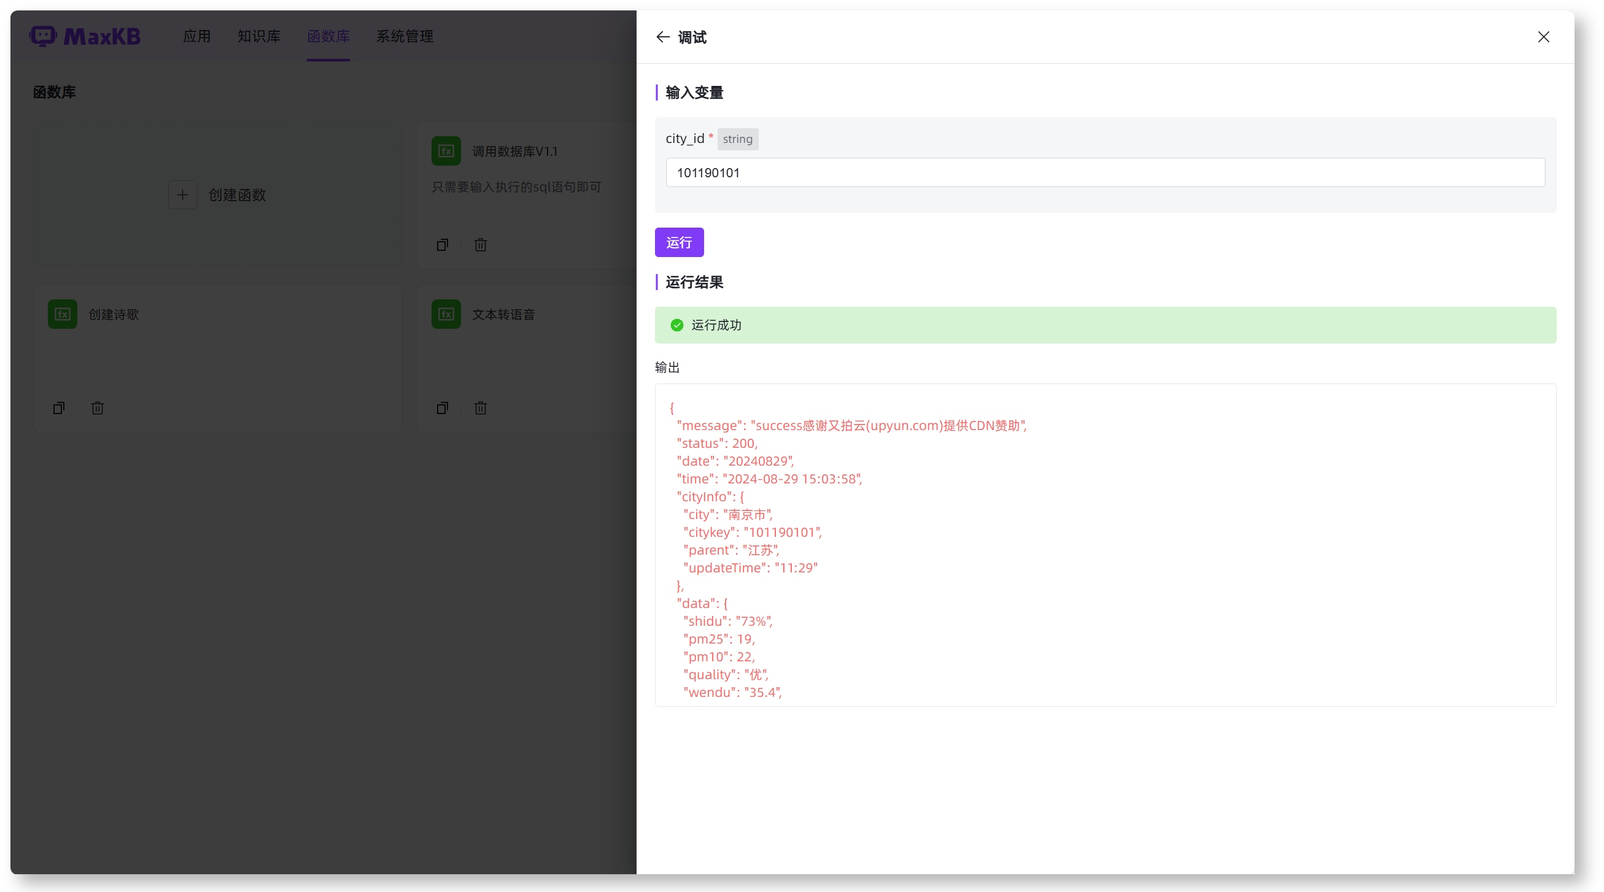Screen dimensions: 1604x892
Task: Click the description 只需要输入执行的sql语句即可
Action: coord(516,186)
